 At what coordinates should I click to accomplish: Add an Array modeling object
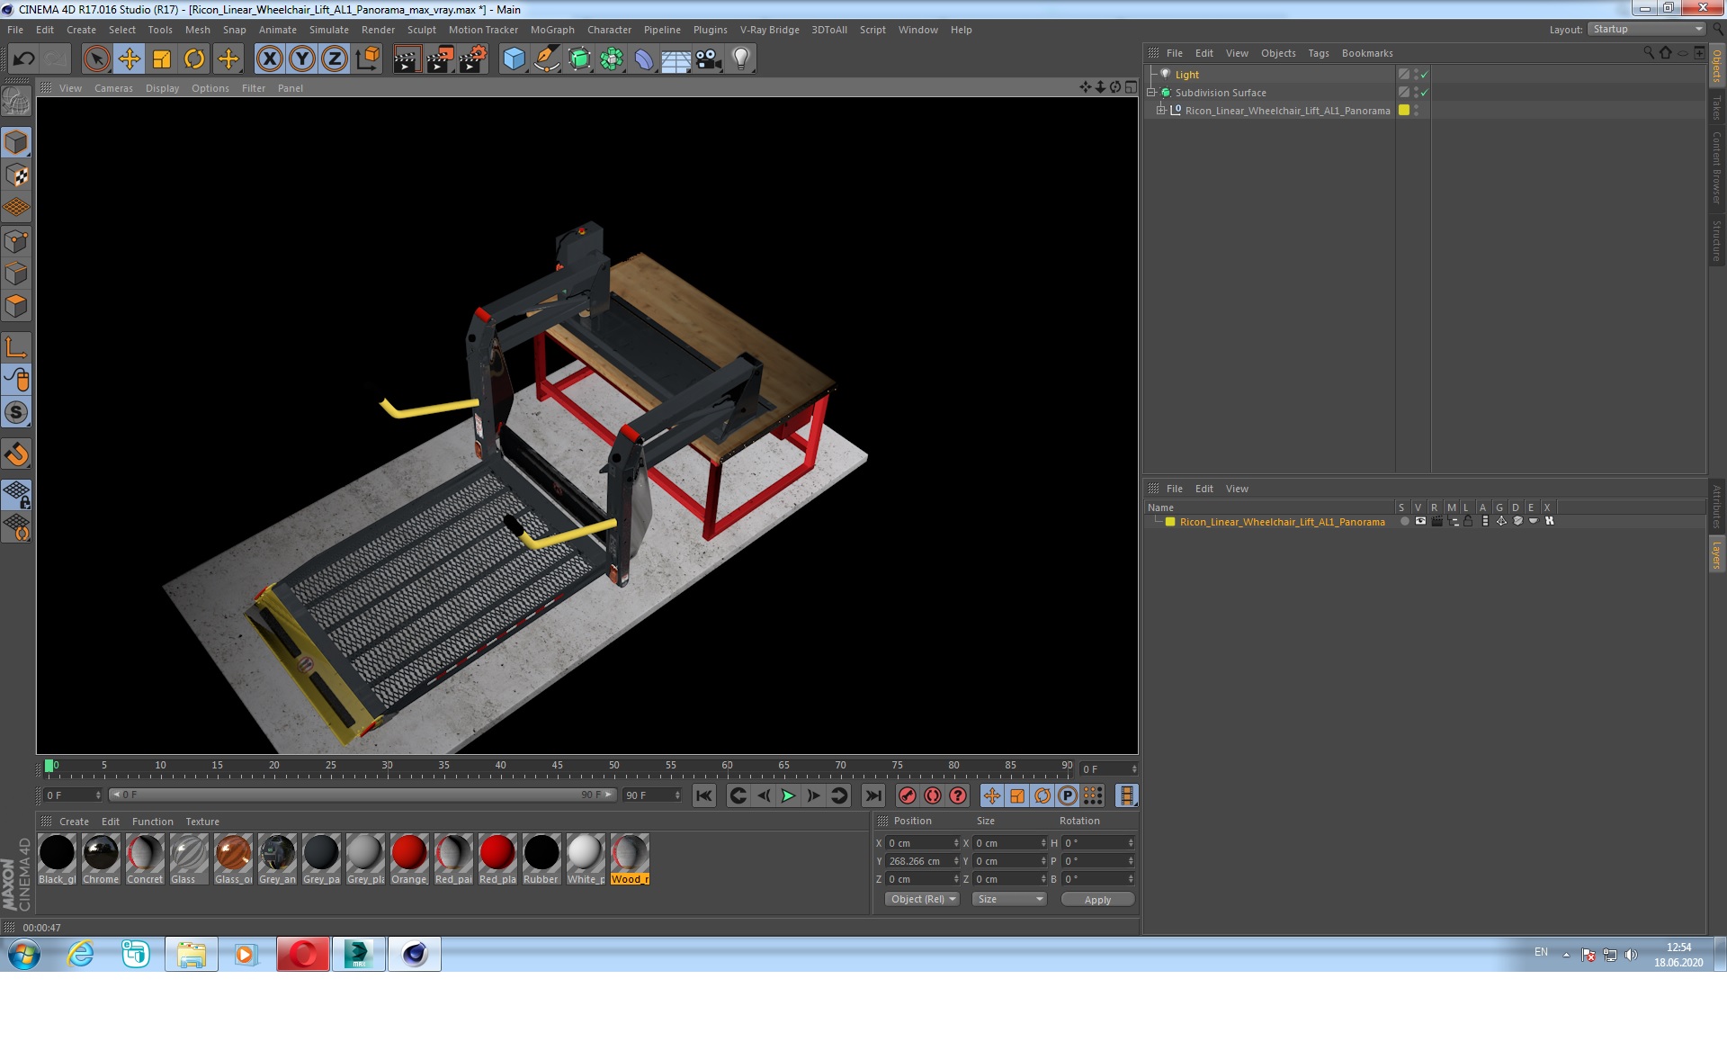coord(612,59)
